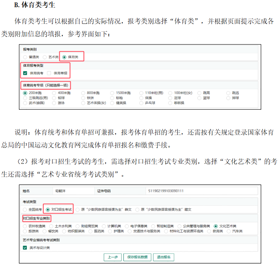Select the 汽车类 option
Screen dimensions: 278x271
tap(229, 231)
